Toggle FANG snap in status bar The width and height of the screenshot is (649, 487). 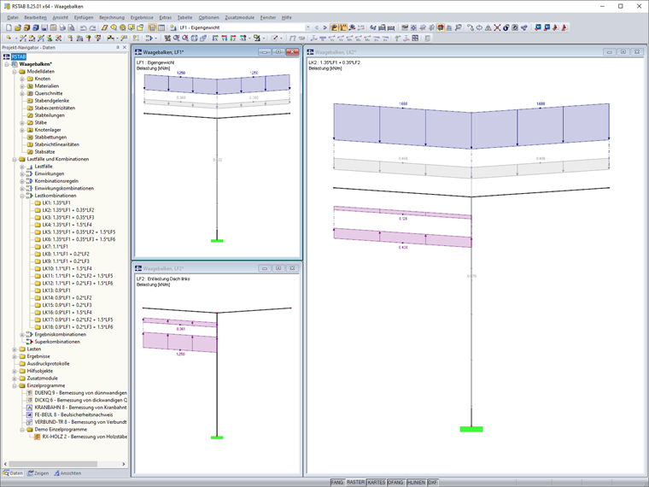pos(337,483)
